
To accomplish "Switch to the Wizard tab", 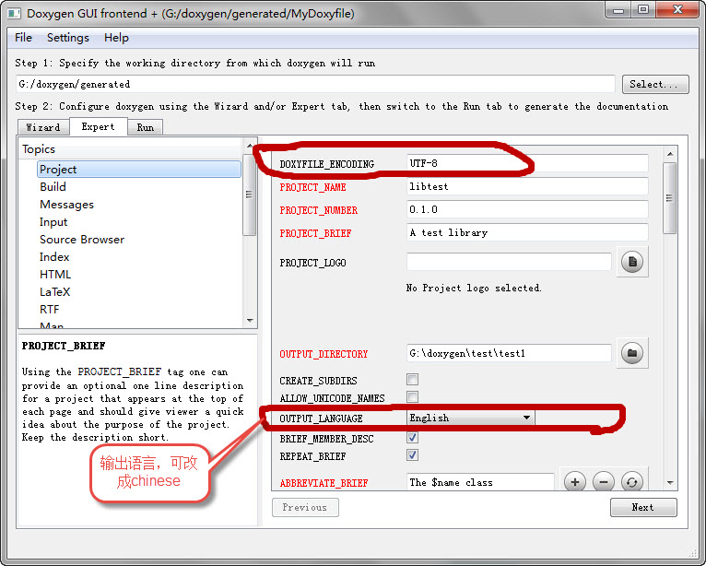I will (x=43, y=127).
